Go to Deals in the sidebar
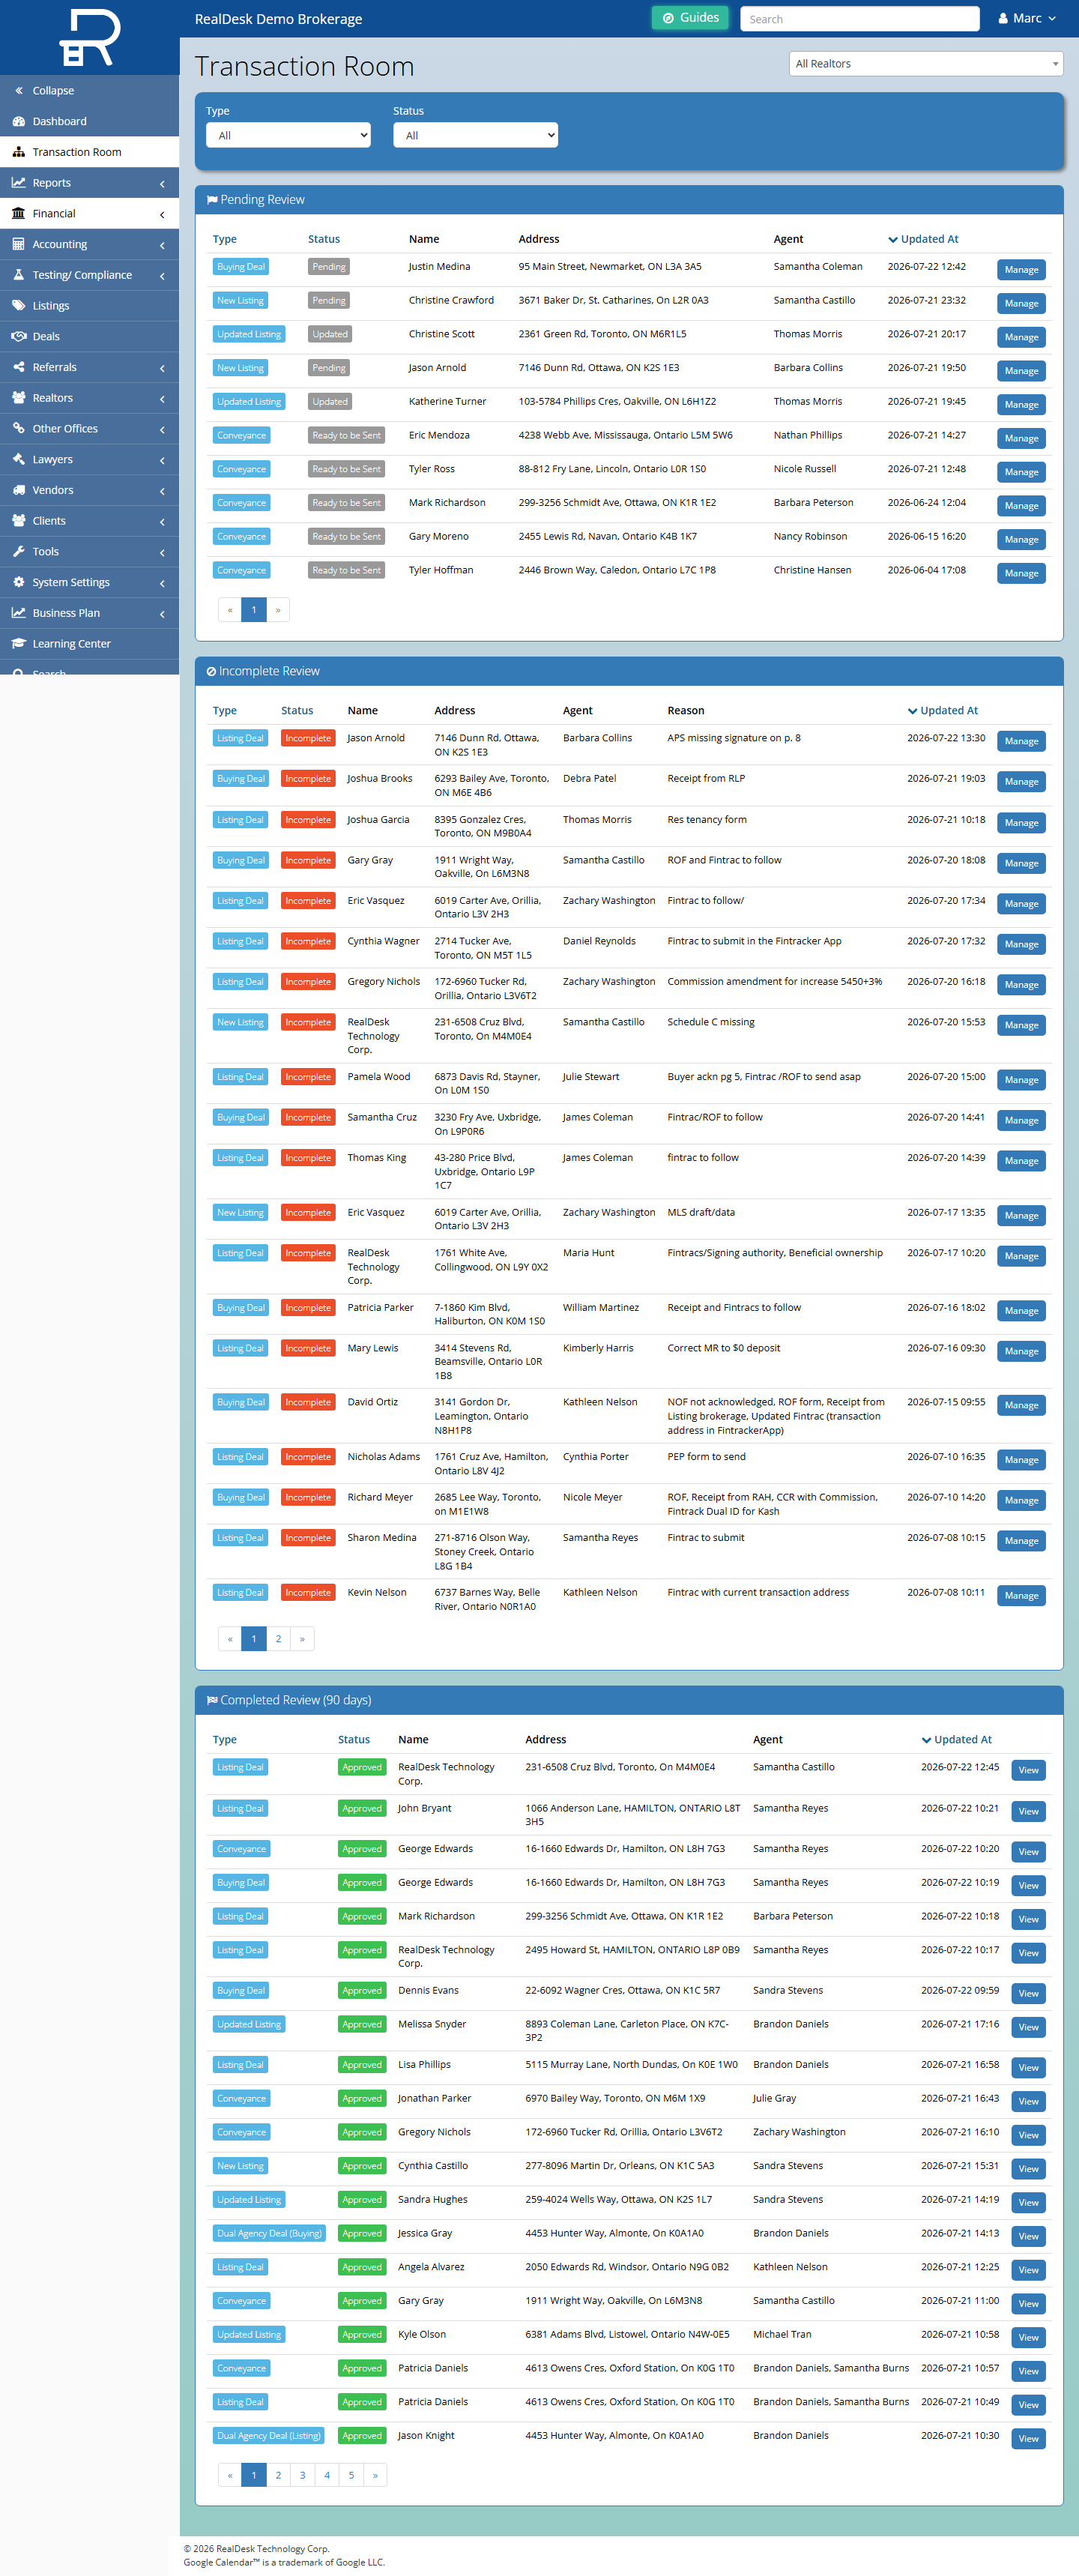 (90, 337)
